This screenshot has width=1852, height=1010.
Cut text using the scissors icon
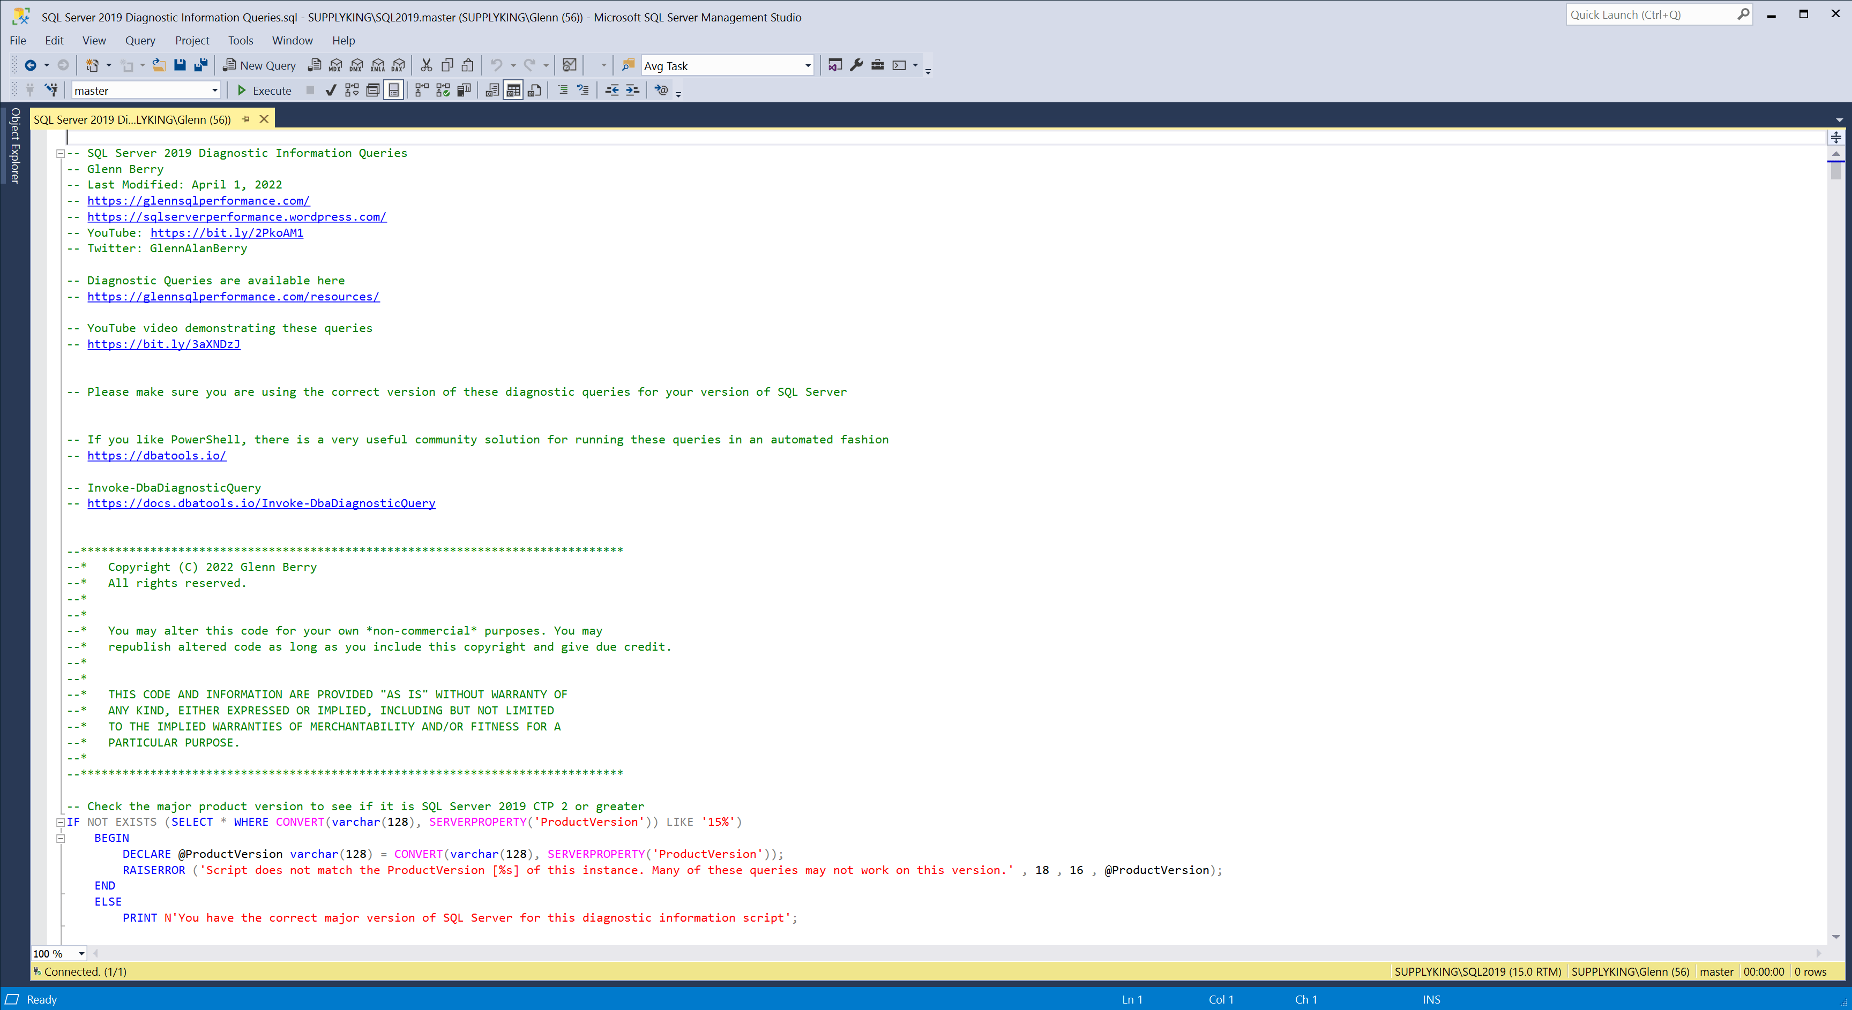425,65
